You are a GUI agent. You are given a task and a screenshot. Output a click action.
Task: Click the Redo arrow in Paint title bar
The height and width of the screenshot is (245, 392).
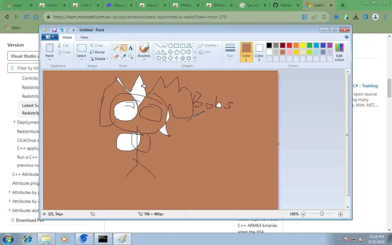click(68, 30)
